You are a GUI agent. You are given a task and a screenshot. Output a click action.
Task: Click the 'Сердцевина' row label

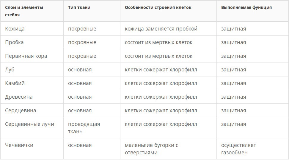tap(21, 111)
